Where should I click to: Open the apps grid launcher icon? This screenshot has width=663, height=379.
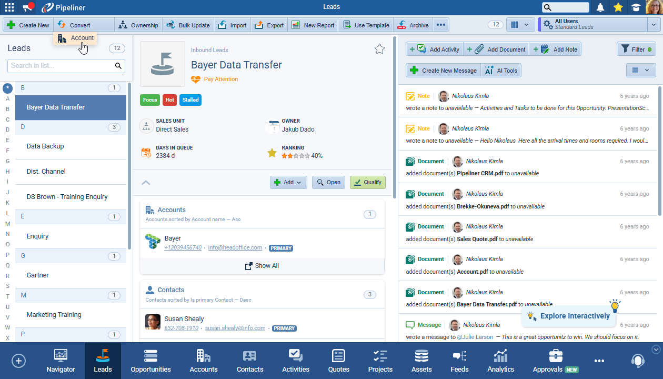click(9, 7)
